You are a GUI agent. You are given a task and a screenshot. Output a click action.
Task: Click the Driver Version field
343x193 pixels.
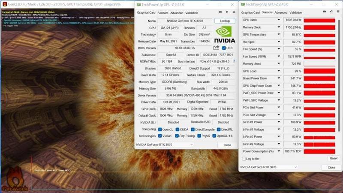[196, 95]
